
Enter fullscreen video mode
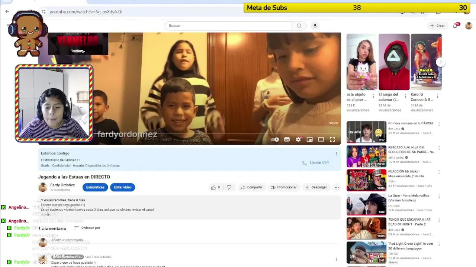click(332, 139)
